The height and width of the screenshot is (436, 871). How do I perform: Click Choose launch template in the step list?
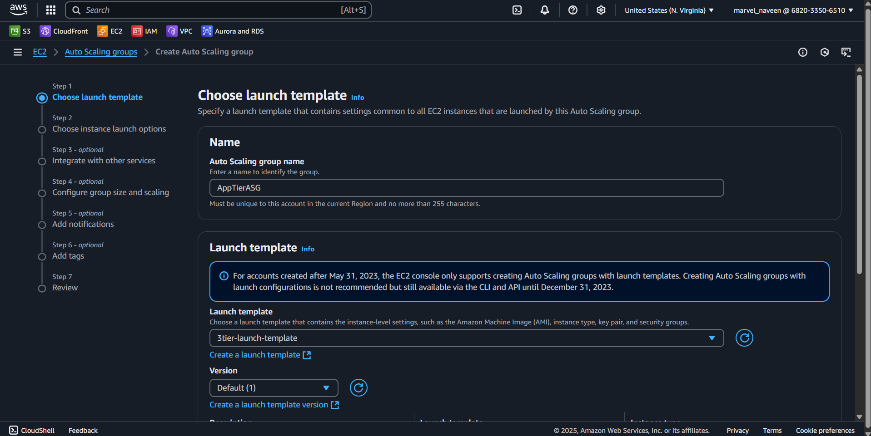(x=97, y=97)
